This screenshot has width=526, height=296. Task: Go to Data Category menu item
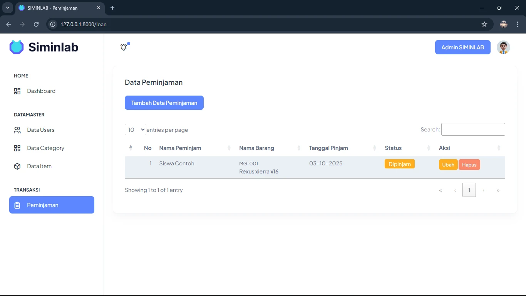pyautogui.click(x=45, y=148)
